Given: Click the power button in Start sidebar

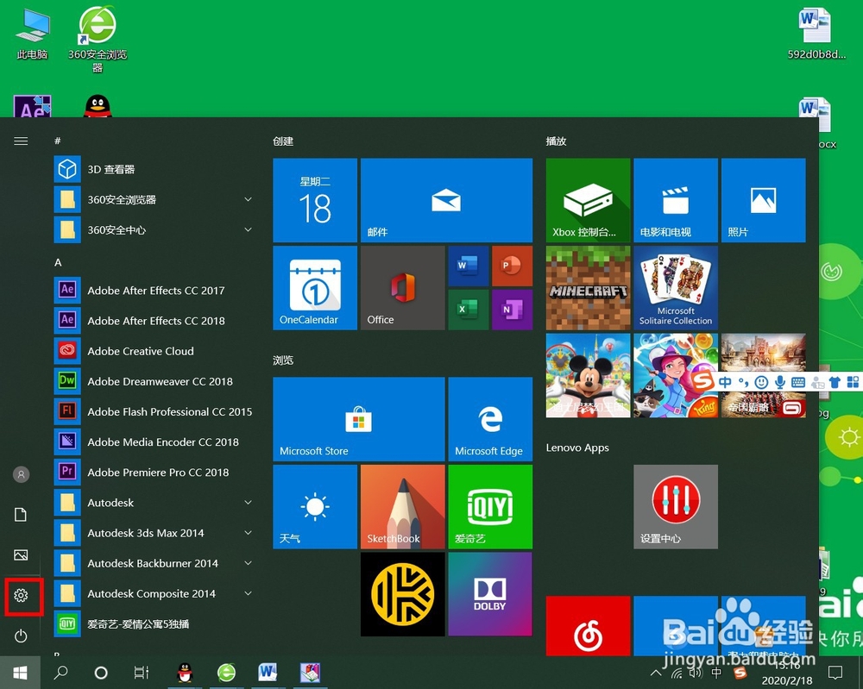Looking at the screenshot, I should (21, 636).
